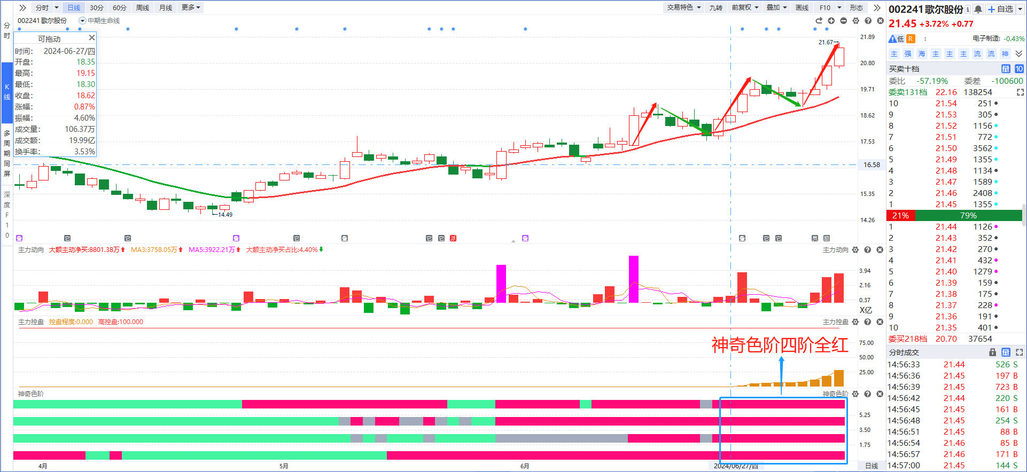Toggle the 量 view in 买卖十档 header
The image size is (1027, 472).
[x=1006, y=69]
